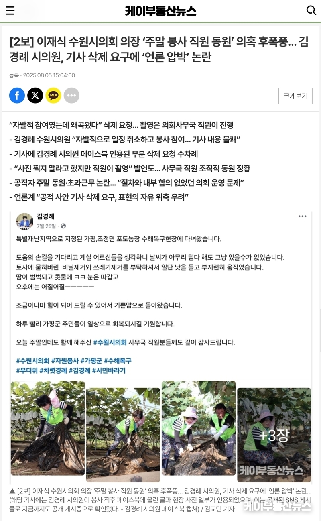Open the #시민바라기 hashtag
The image size is (321, 521).
[109, 370]
